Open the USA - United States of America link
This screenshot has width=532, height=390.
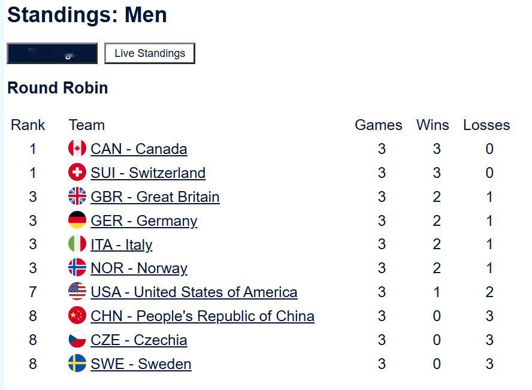[194, 292]
